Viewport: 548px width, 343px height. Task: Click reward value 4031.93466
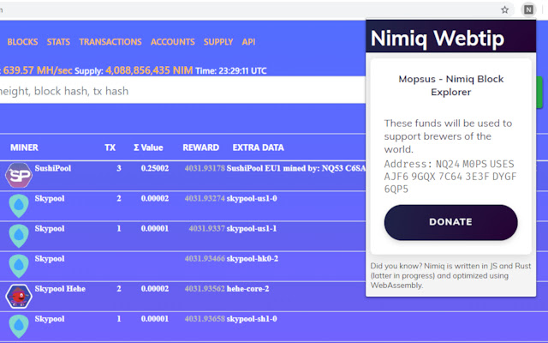click(205, 259)
